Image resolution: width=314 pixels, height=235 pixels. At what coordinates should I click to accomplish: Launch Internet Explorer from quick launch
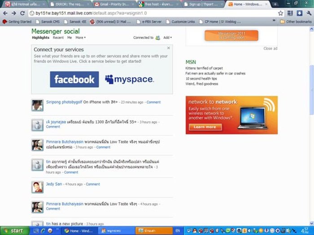[43, 231]
